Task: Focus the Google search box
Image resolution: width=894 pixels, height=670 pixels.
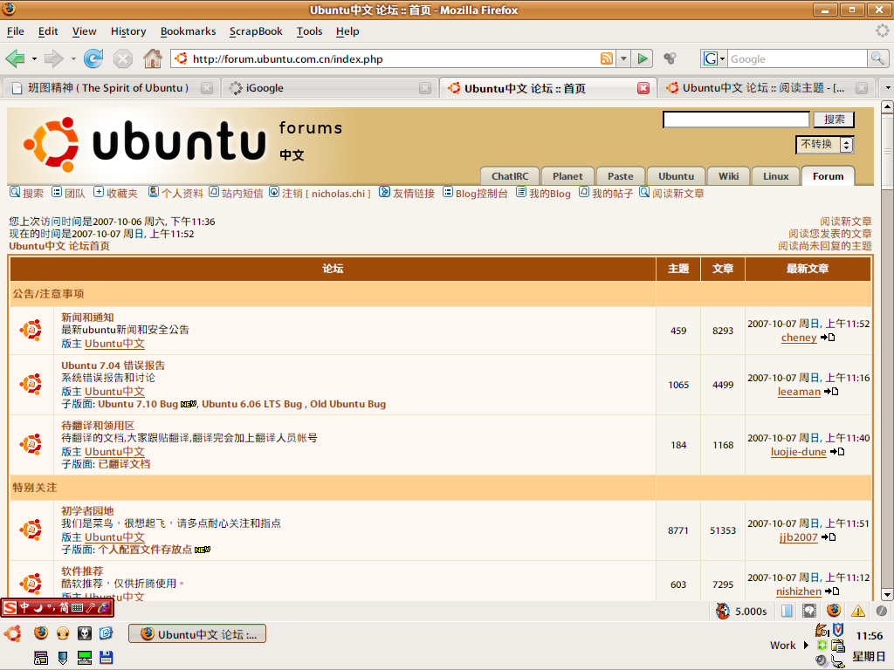Action: click(x=797, y=58)
